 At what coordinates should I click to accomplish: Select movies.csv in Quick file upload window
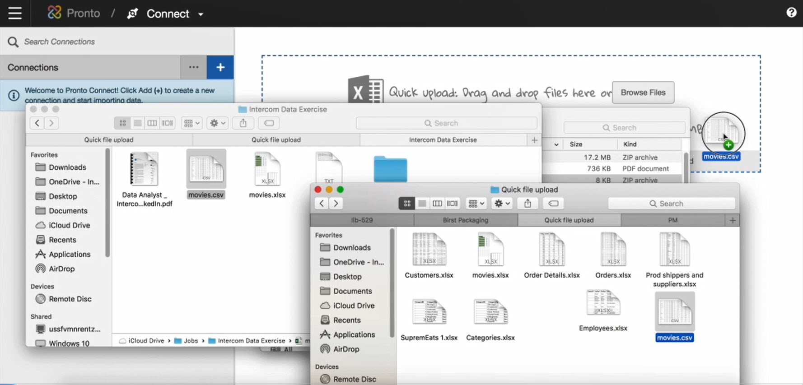click(x=674, y=317)
